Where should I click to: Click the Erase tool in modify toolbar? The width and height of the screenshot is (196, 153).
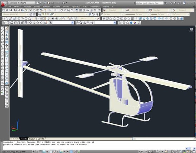tap(7, 28)
